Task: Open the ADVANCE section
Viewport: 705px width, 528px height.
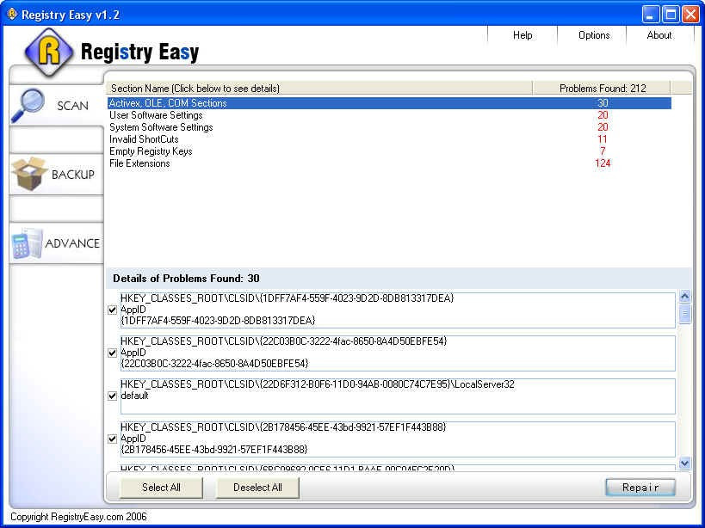Action: coord(57,243)
